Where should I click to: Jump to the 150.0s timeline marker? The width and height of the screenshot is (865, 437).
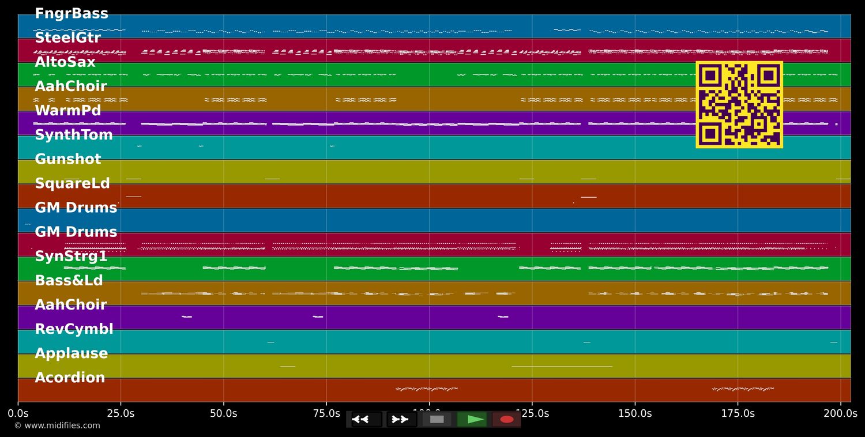coord(634,413)
